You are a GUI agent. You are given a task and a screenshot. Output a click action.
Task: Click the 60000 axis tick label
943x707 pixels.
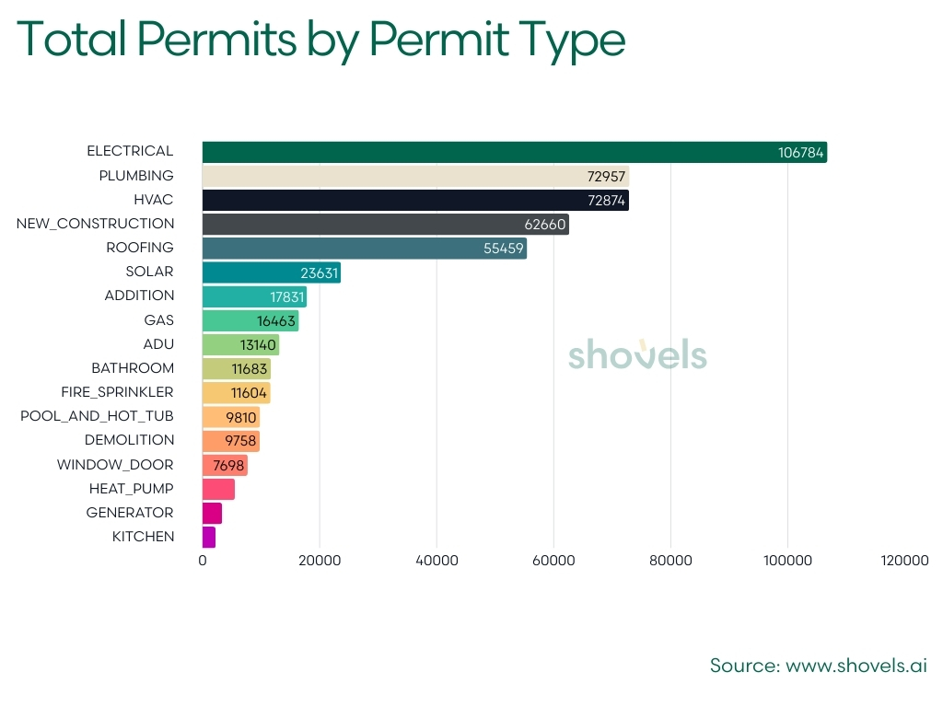point(553,561)
